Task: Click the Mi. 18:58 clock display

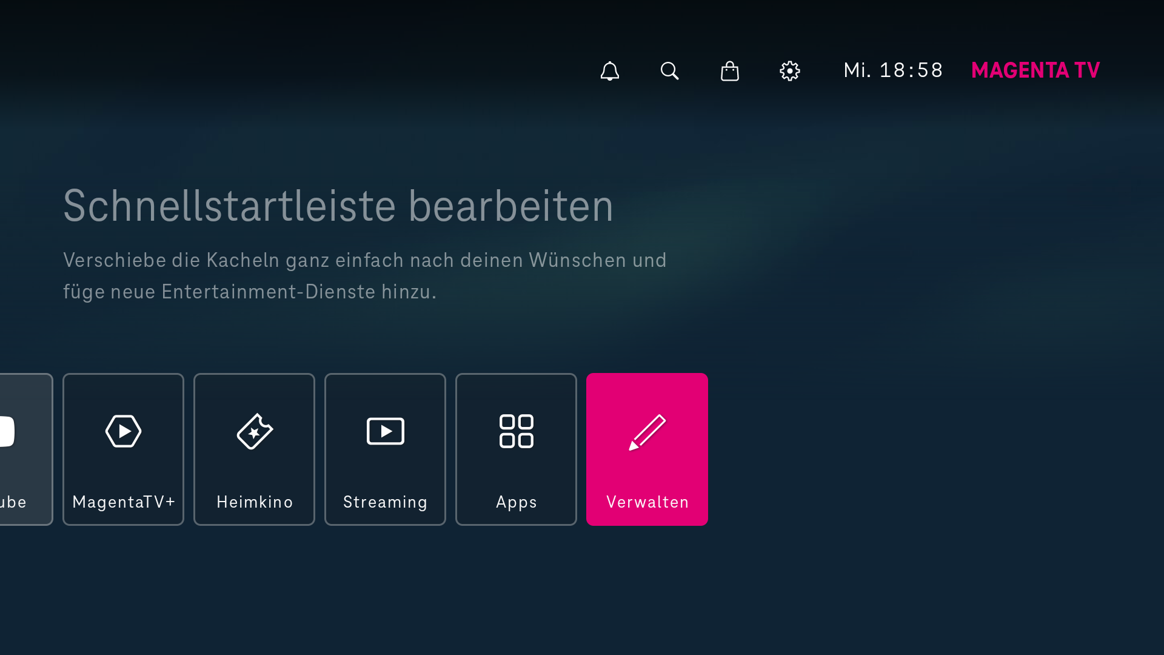Action: coord(892,70)
